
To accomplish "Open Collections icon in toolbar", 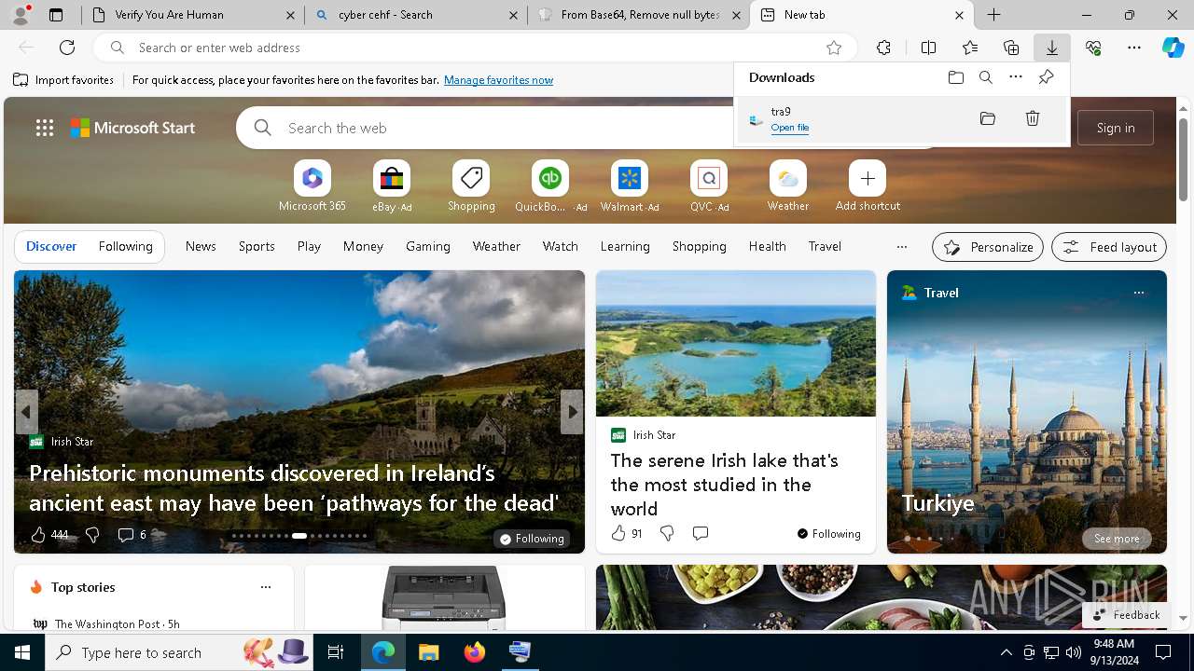I will tap(1011, 48).
